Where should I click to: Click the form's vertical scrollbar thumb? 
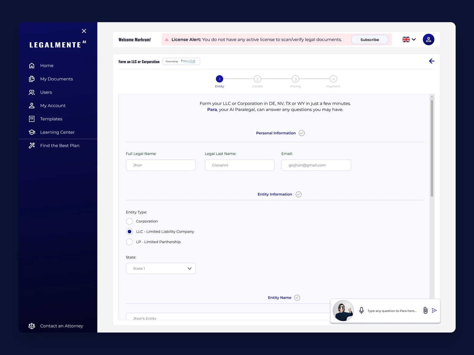tap(432, 148)
